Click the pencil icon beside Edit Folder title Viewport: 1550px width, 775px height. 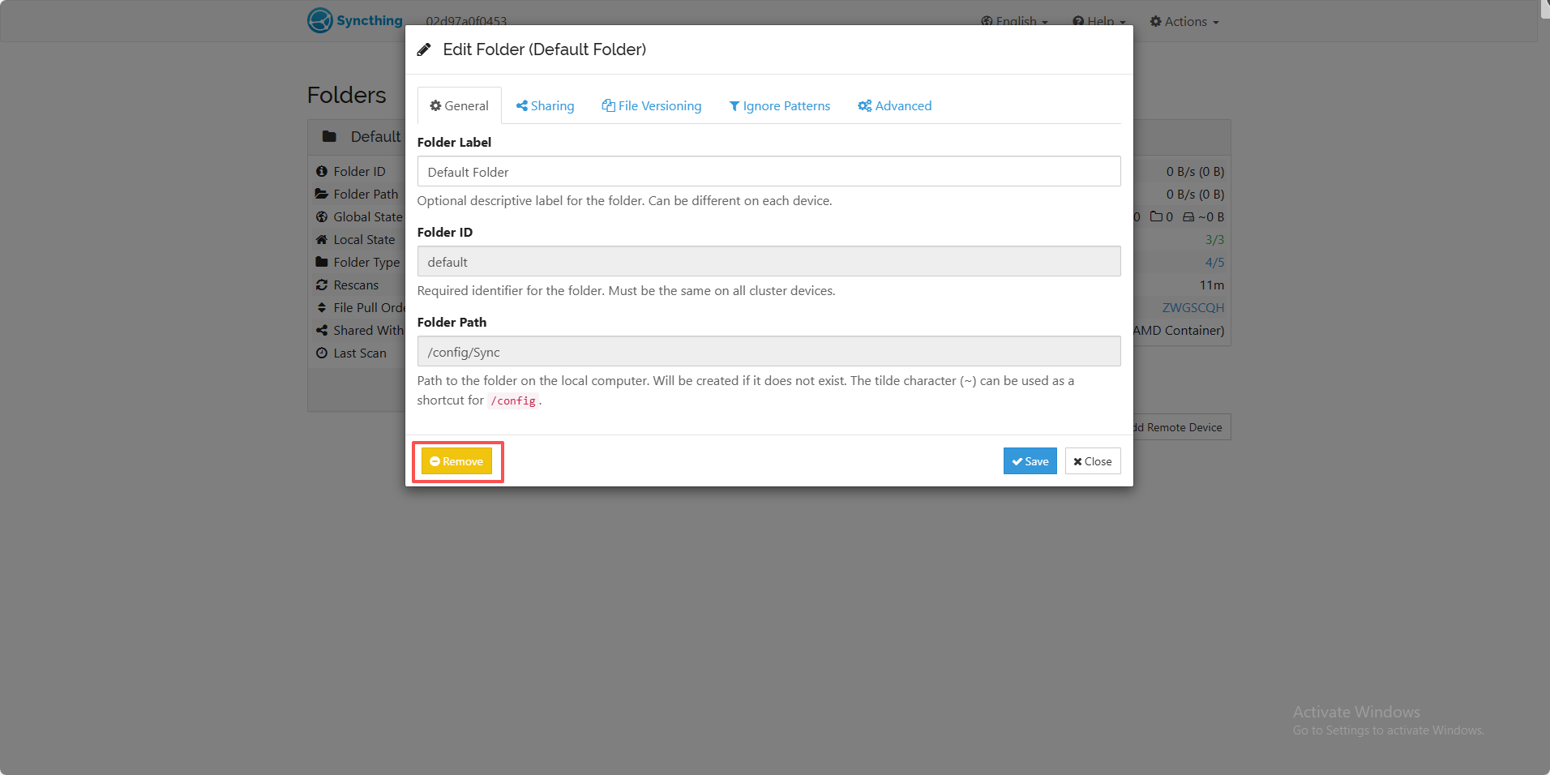point(424,49)
